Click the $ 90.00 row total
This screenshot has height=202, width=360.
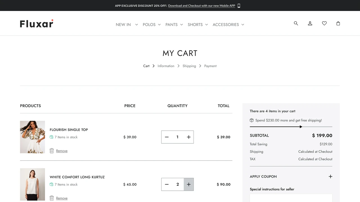[224, 184]
